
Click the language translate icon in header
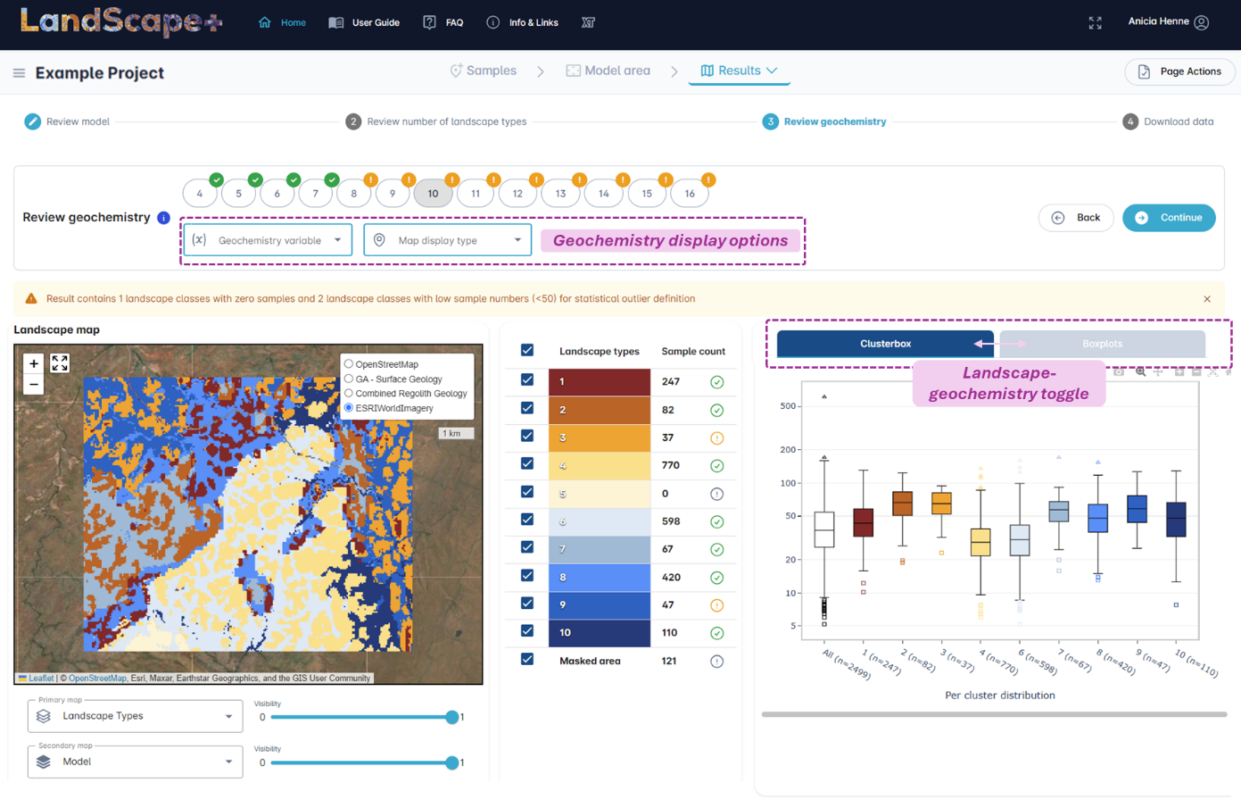pyautogui.click(x=588, y=22)
